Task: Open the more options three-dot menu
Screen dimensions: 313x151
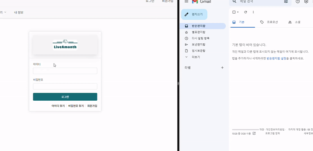Action: [x=253, y=12]
